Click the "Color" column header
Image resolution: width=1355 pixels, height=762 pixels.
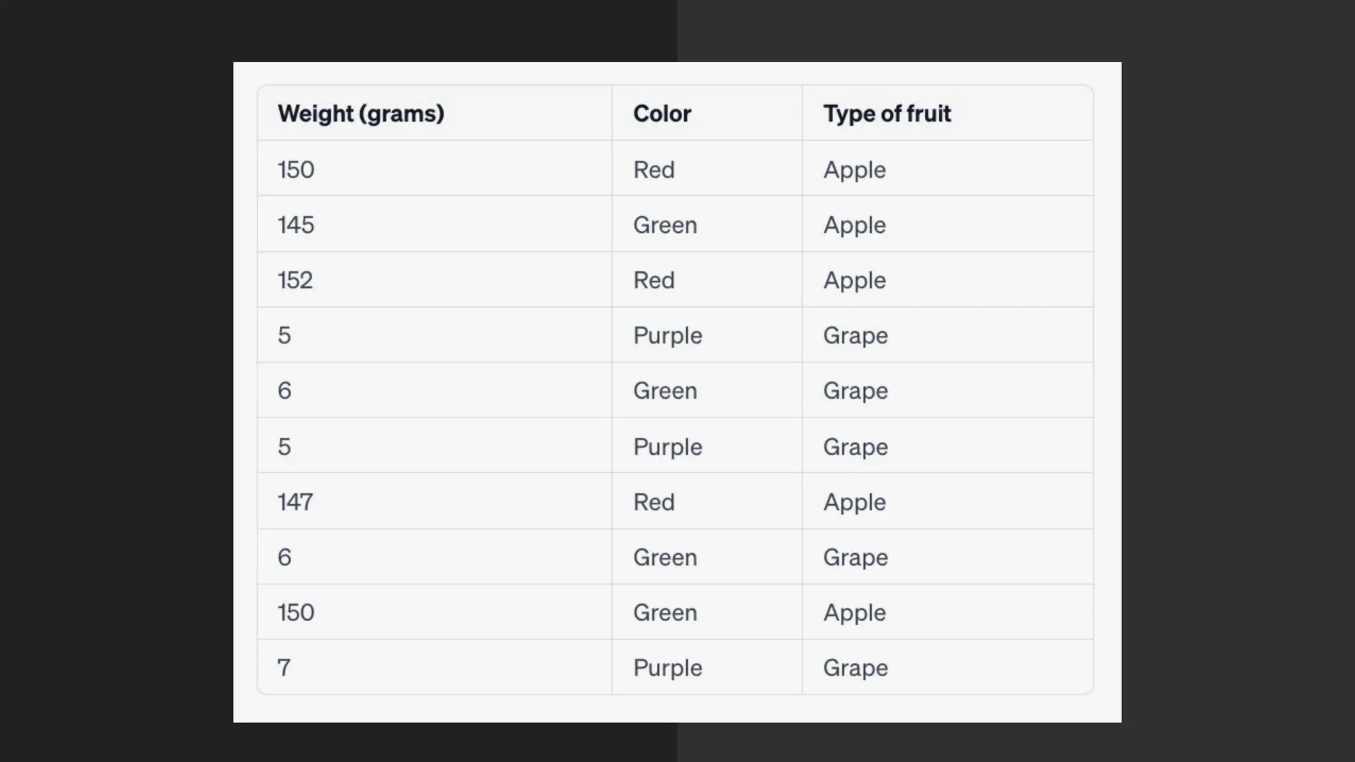[x=662, y=114]
